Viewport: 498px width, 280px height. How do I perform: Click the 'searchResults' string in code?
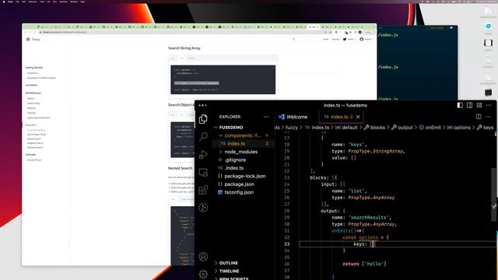pyautogui.click(x=369, y=218)
